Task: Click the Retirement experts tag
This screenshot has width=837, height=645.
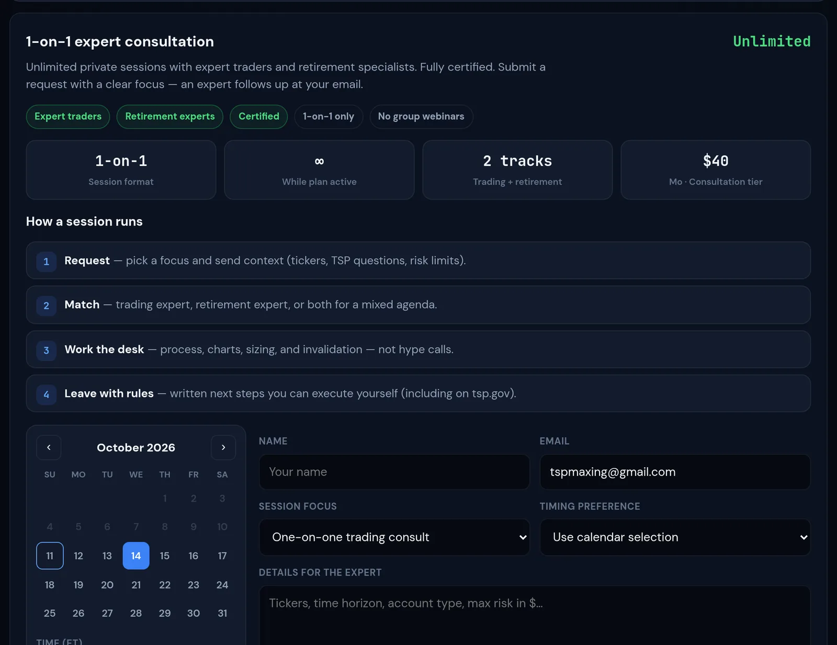Action: pyautogui.click(x=170, y=117)
